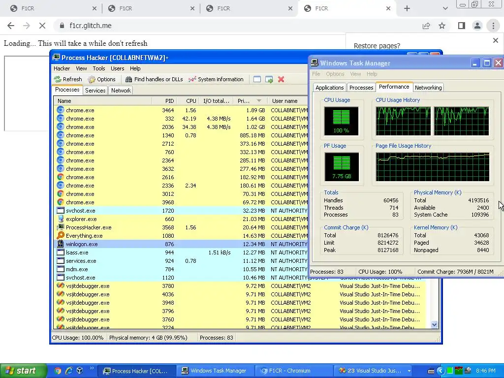Click the site lock icon in address bar
The width and height of the screenshot is (504, 378).
coord(62,26)
